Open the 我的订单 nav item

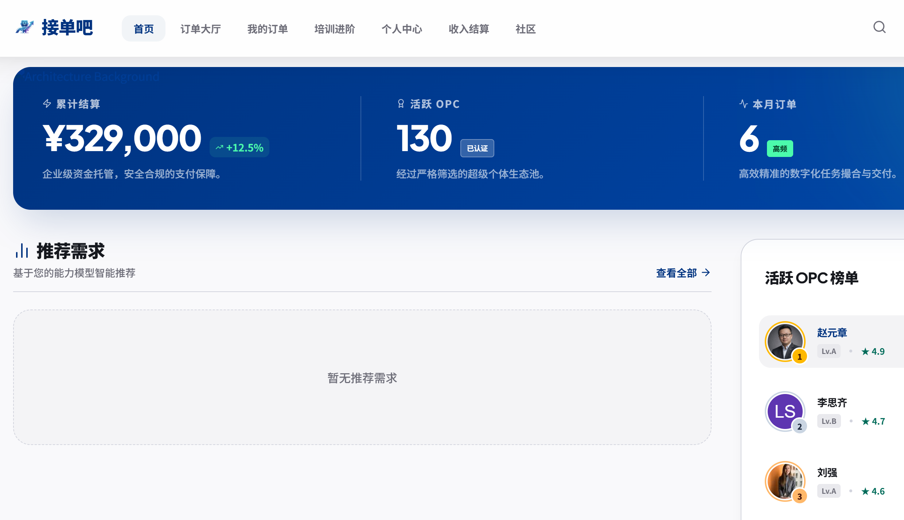click(x=268, y=29)
